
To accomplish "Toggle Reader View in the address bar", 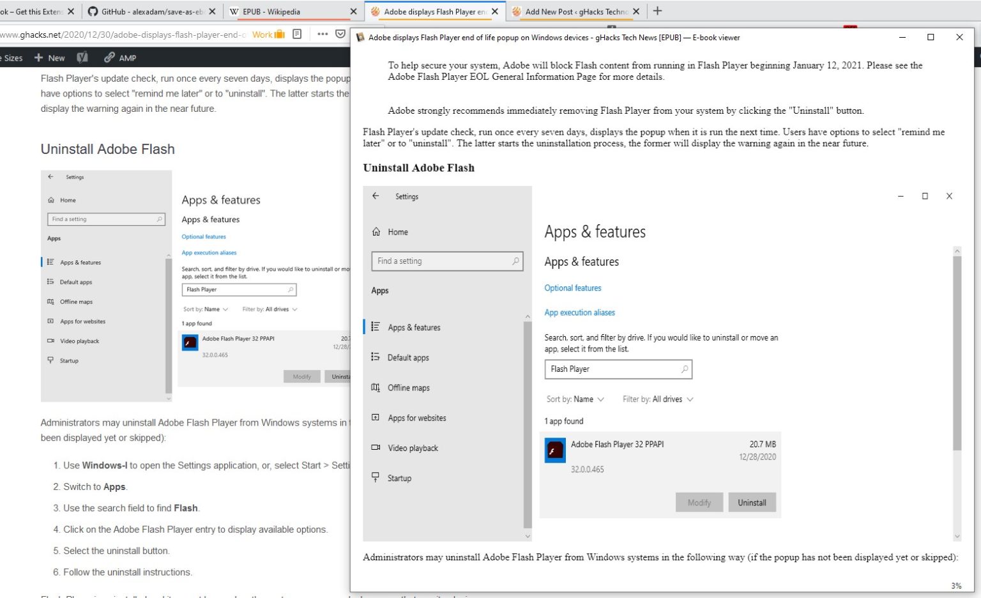I will [x=296, y=34].
